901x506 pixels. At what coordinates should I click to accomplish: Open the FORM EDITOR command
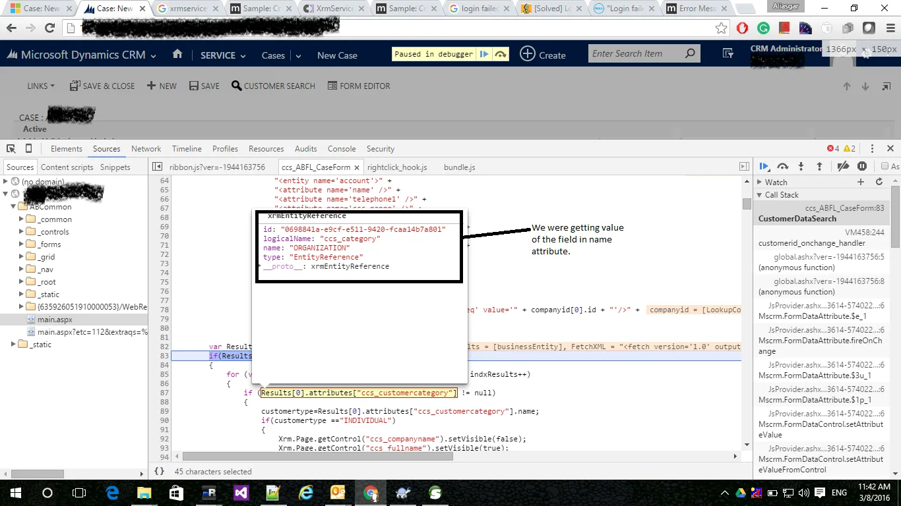coord(359,86)
